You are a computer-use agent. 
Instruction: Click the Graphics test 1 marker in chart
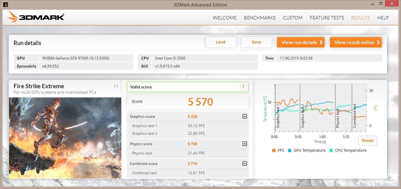click(x=278, y=116)
